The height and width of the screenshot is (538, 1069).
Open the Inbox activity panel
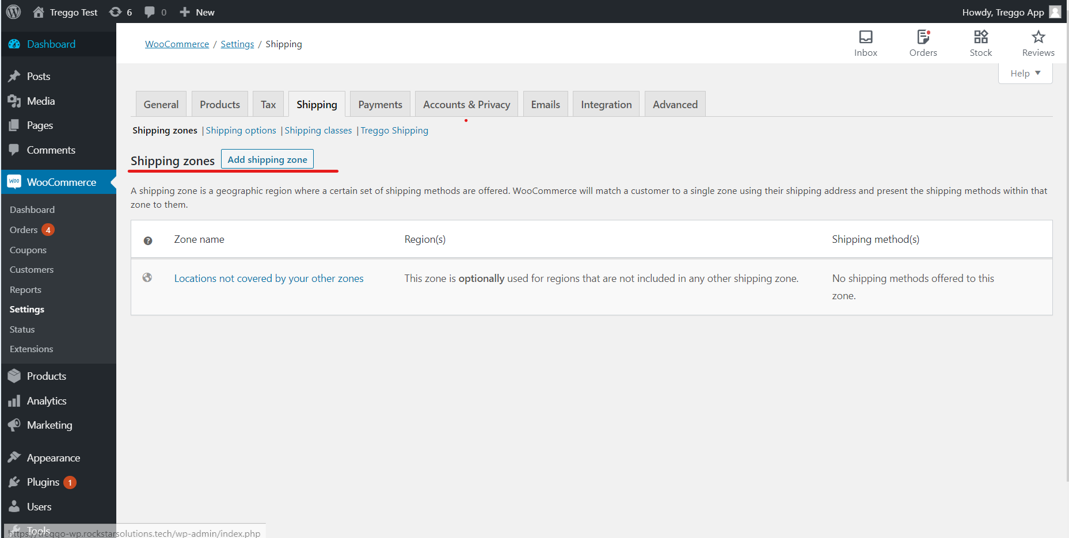coord(865,43)
